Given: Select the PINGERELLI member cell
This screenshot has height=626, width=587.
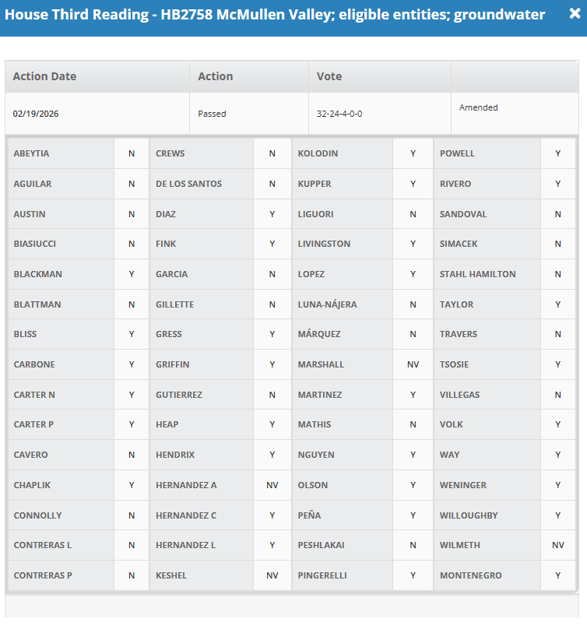Looking at the screenshot, I should tap(322, 575).
